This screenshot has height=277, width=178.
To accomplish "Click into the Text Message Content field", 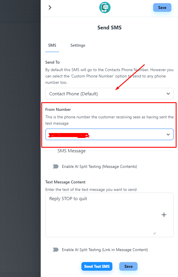I will [100, 213].
